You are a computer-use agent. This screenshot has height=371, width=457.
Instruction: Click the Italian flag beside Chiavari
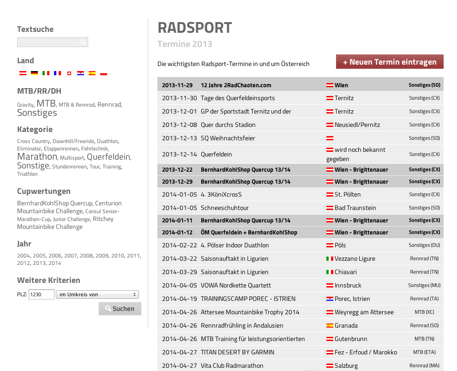click(x=330, y=272)
